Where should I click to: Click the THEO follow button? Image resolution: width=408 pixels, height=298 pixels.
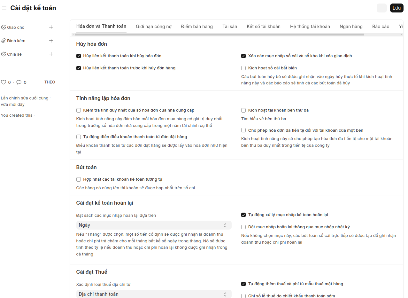(x=50, y=82)
